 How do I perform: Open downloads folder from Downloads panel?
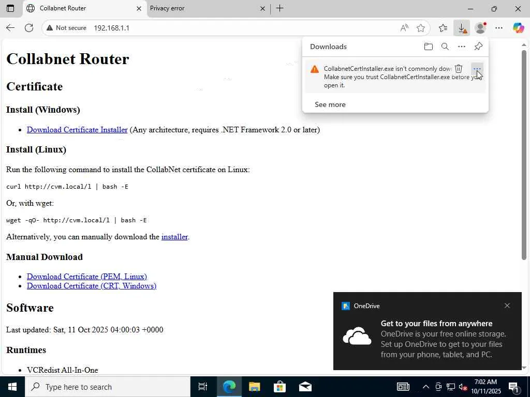(x=428, y=47)
